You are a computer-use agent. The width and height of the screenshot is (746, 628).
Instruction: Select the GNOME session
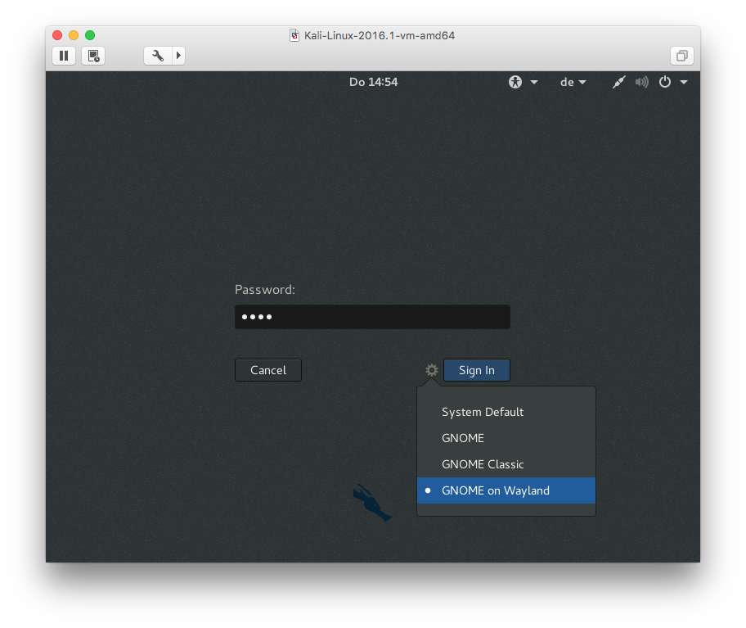click(x=506, y=438)
